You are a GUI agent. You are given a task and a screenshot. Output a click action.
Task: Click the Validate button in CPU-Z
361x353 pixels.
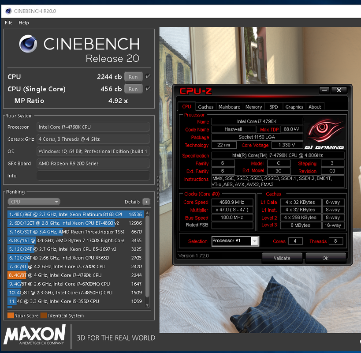click(x=282, y=258)
